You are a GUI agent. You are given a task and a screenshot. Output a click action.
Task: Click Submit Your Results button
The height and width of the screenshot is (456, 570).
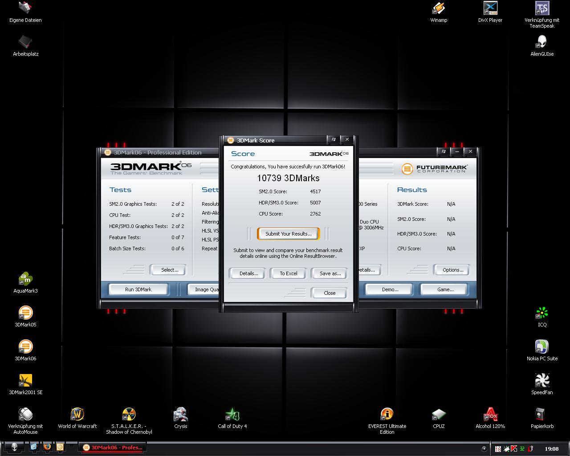289,234
